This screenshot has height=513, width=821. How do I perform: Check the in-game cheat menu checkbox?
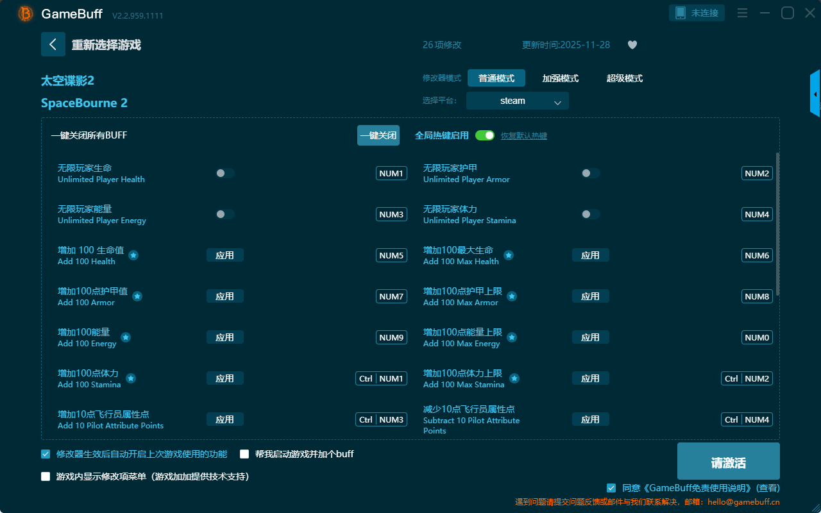tap(46, 476)
